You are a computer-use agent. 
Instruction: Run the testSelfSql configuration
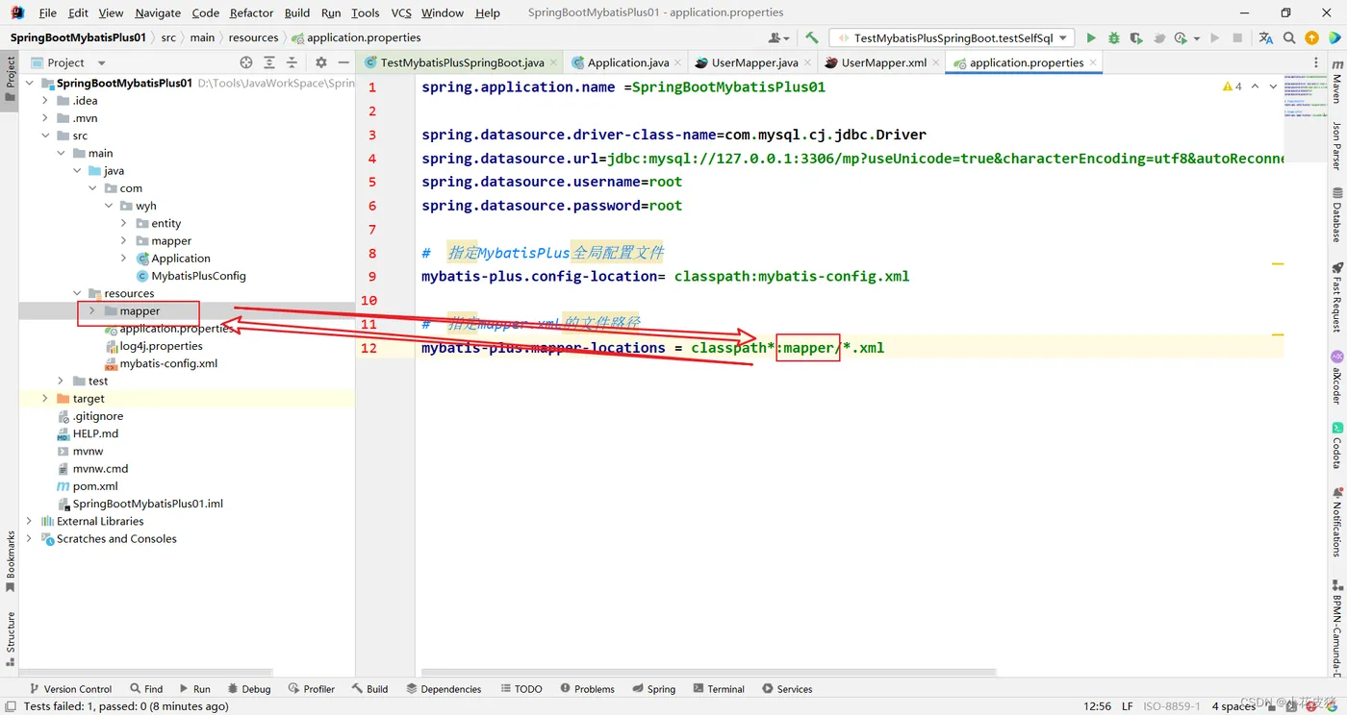point(1091,38)
